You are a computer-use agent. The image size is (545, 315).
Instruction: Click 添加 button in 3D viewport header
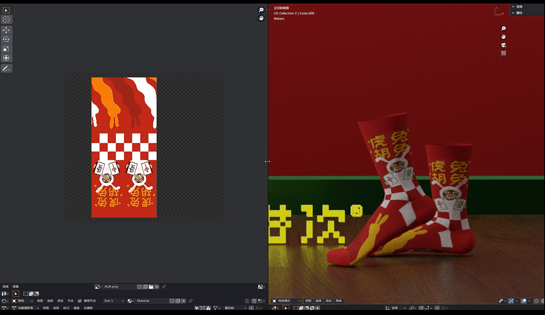click(x=328, y=301)
